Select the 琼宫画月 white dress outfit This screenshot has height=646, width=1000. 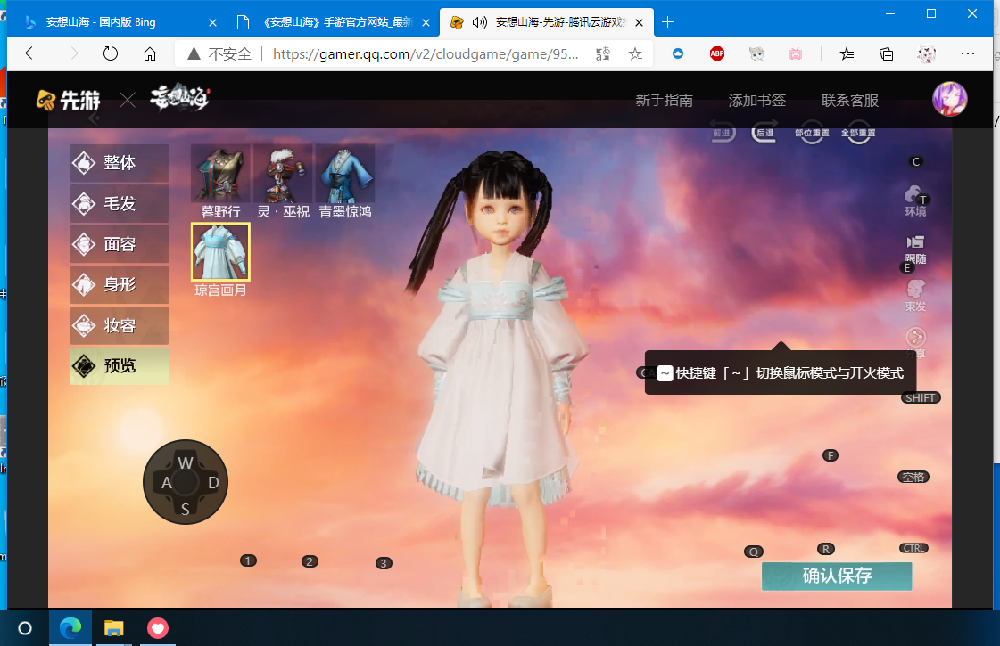click(x=220, y=251)
